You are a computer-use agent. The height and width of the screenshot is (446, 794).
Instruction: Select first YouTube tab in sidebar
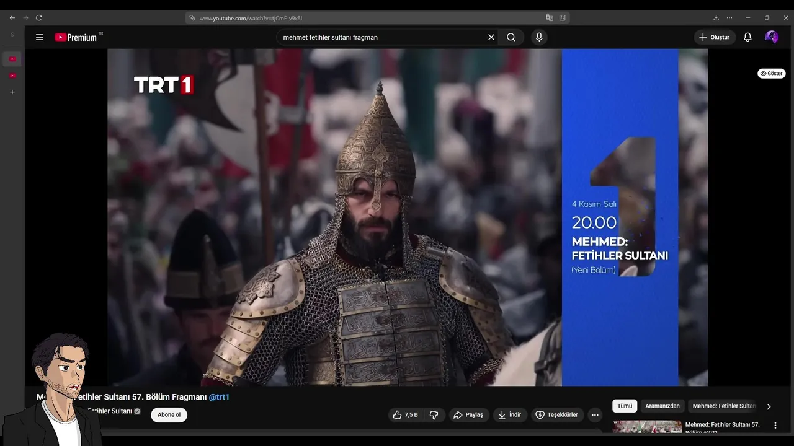[12, 59]
